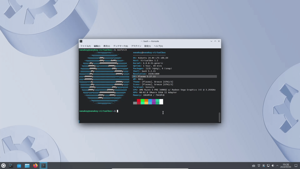Image resolution: width=300 pixels, height=169 pixels.
Task: Open Dolphin file manager from taskbar
Action: [27, 165]
